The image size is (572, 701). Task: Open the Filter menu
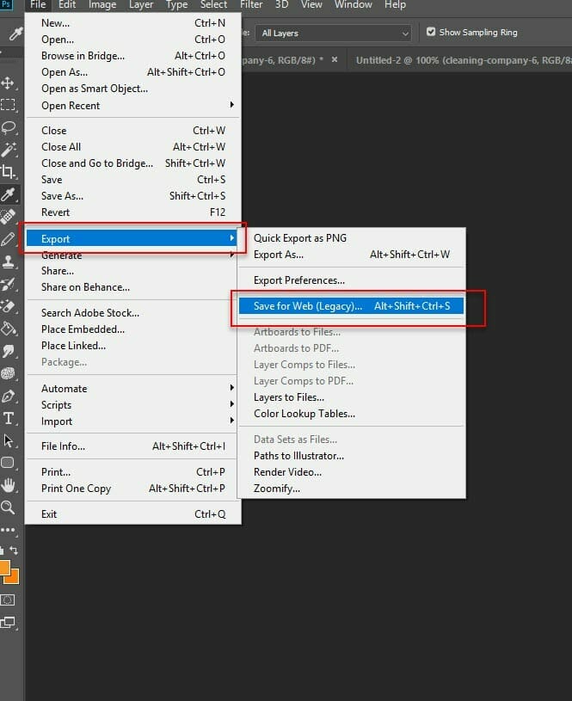[251, 5]
